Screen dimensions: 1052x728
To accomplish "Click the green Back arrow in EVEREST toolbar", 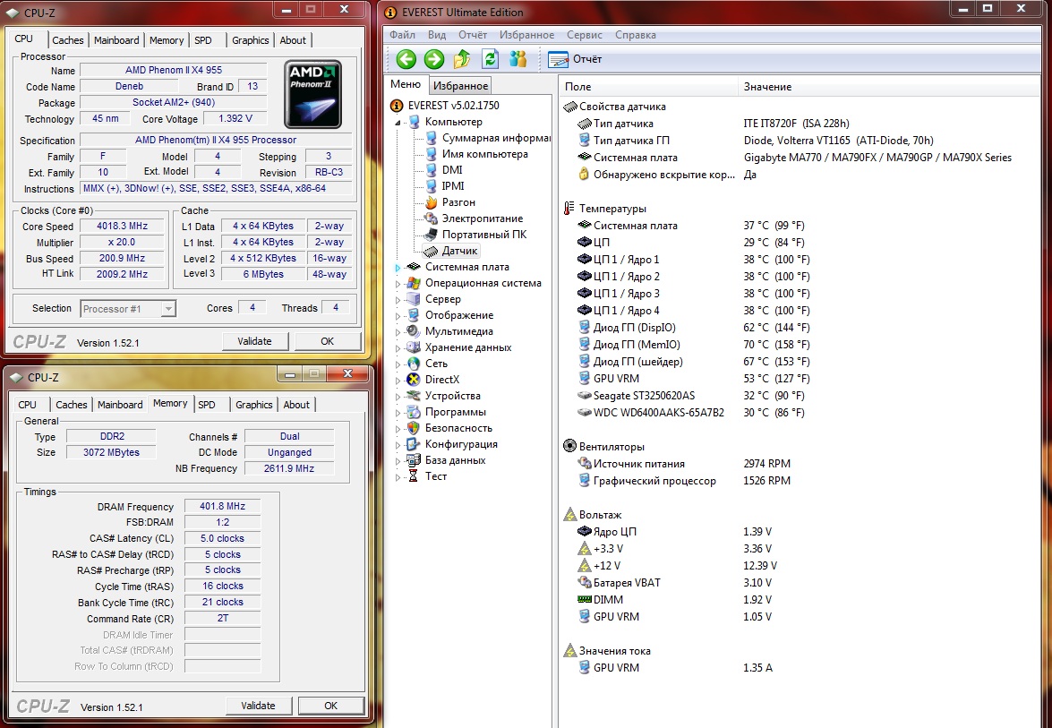I will tap(406, 59).
